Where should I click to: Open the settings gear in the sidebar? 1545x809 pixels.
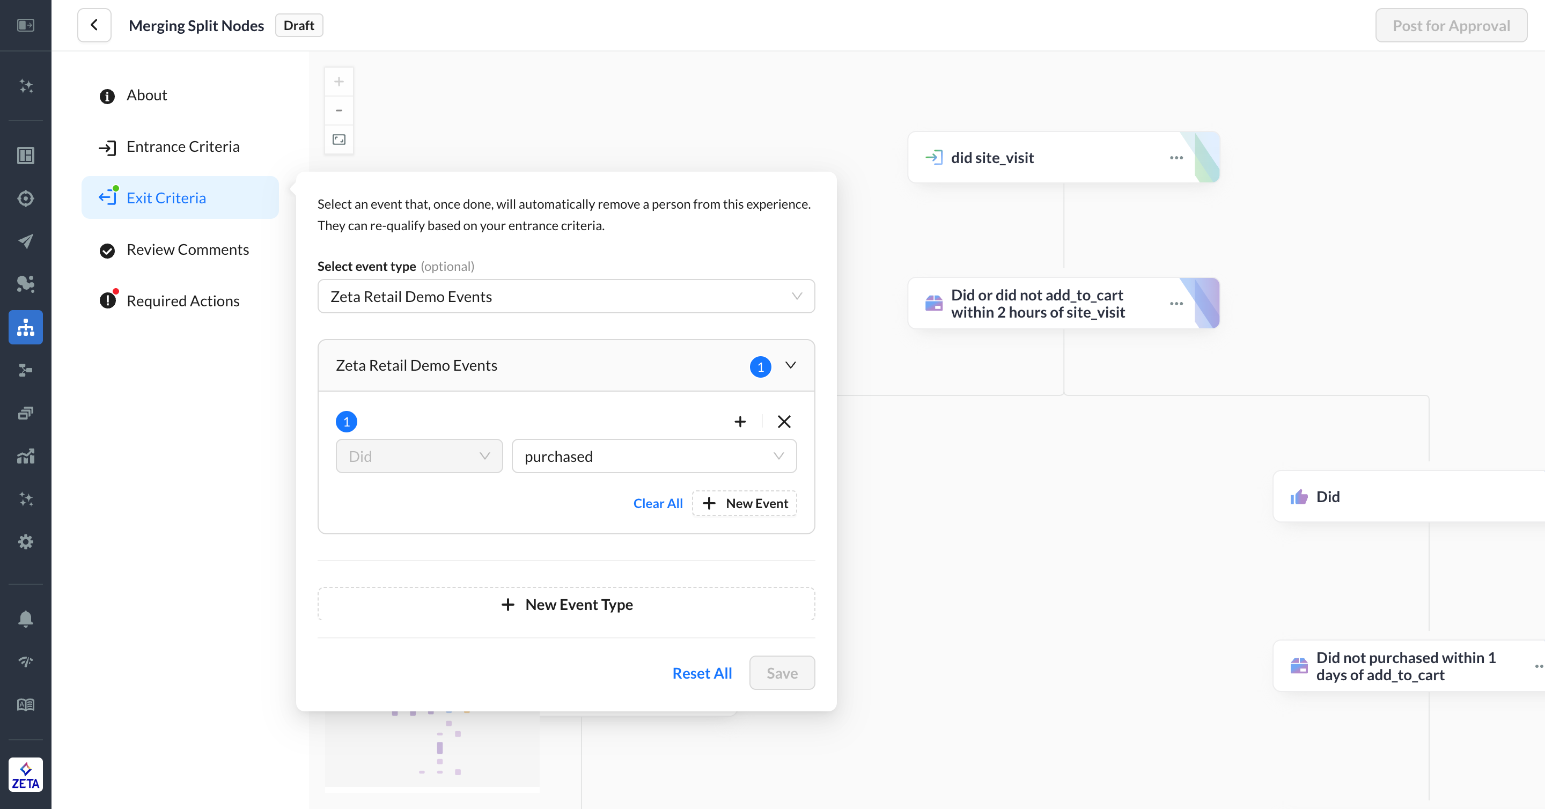pos(25,541)
